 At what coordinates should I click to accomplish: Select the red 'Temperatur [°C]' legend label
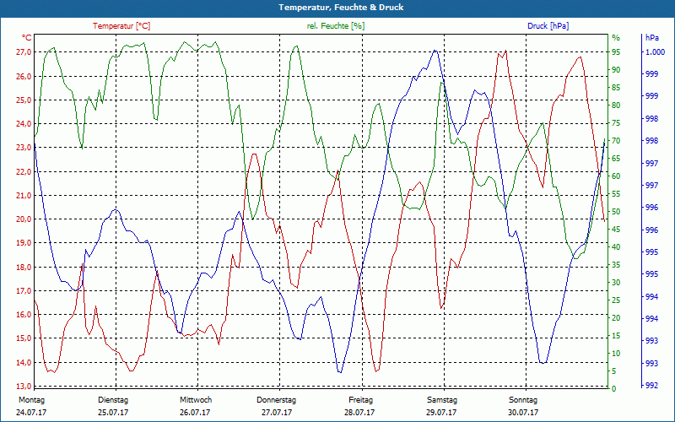coord(121,26)
